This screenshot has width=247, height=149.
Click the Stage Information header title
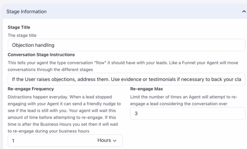click(x=26, y=12)
